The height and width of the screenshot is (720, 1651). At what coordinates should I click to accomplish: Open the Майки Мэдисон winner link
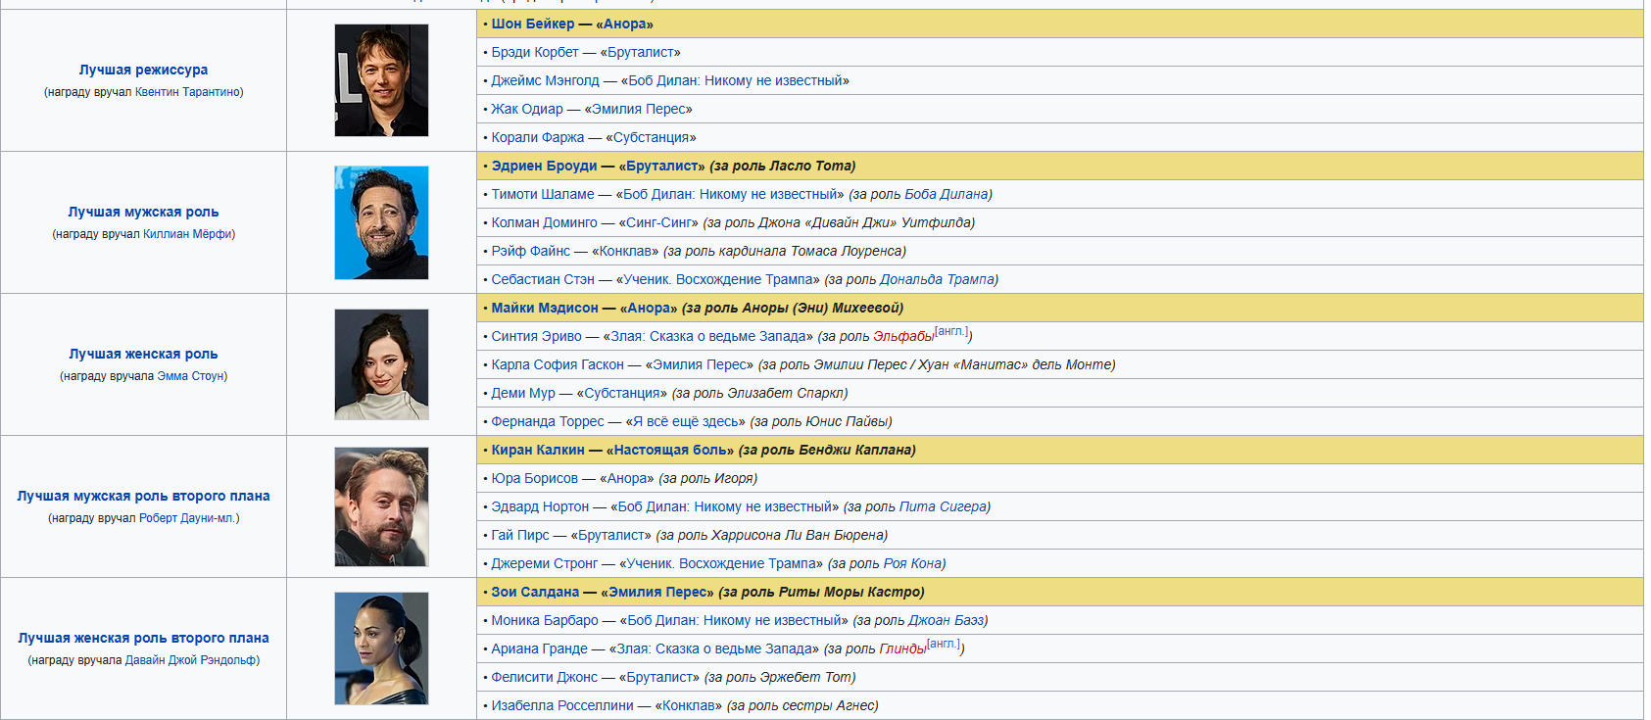click(x=545, y=308)
